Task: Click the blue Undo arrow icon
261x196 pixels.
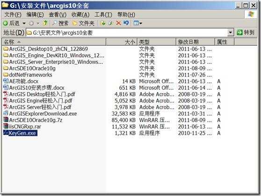Action: click(126, 23)
